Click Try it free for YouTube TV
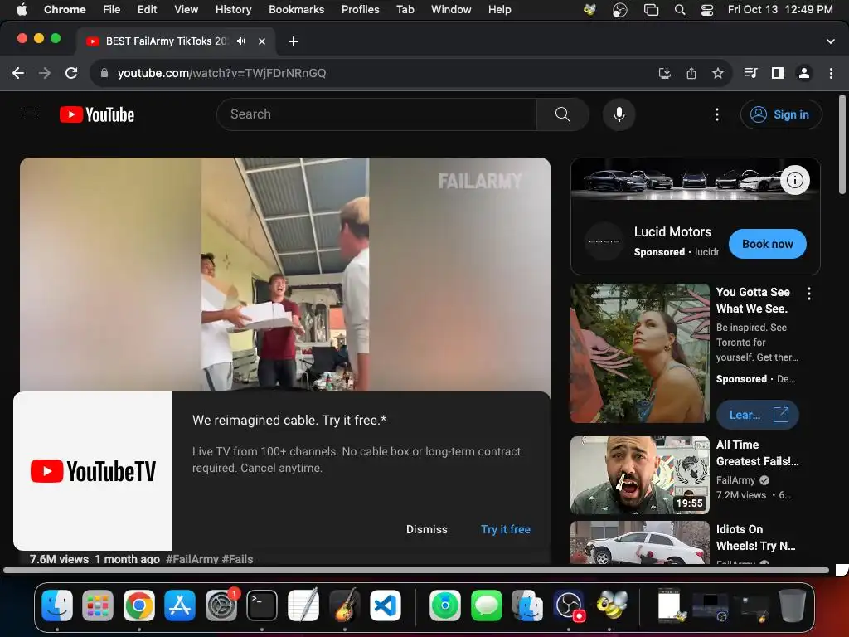Viewport: 849px width, 637px height. click(x=505, y=529)
